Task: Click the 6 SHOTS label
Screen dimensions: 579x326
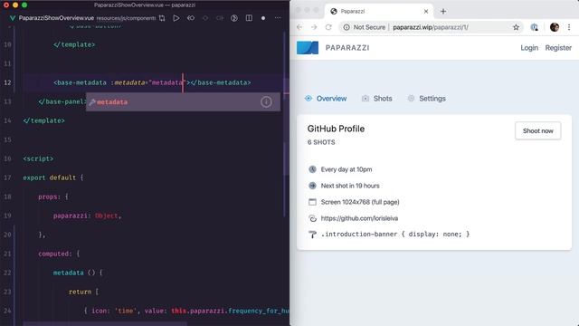Action: (321, 142)
